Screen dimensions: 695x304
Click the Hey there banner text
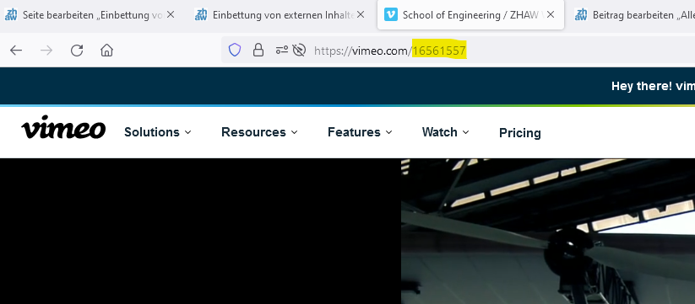click(653, 86)
